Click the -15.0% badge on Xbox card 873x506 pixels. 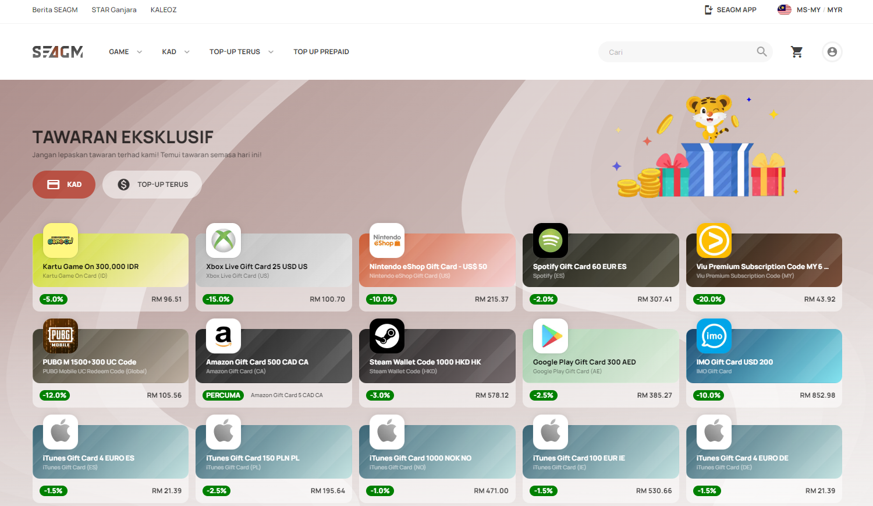pyautogui.click(x=218, y=299)
